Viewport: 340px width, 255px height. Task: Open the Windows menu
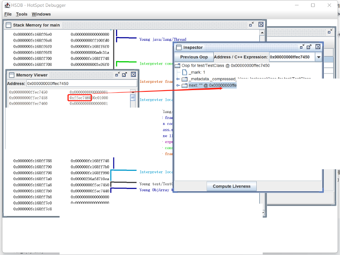(41, 14)
